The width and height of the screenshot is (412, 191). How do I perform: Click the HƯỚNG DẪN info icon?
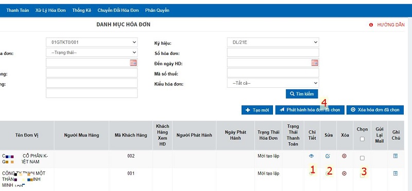click(x=371, y=25)
